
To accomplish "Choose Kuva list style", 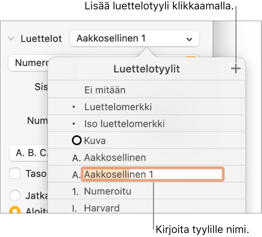I will (146, 140).
